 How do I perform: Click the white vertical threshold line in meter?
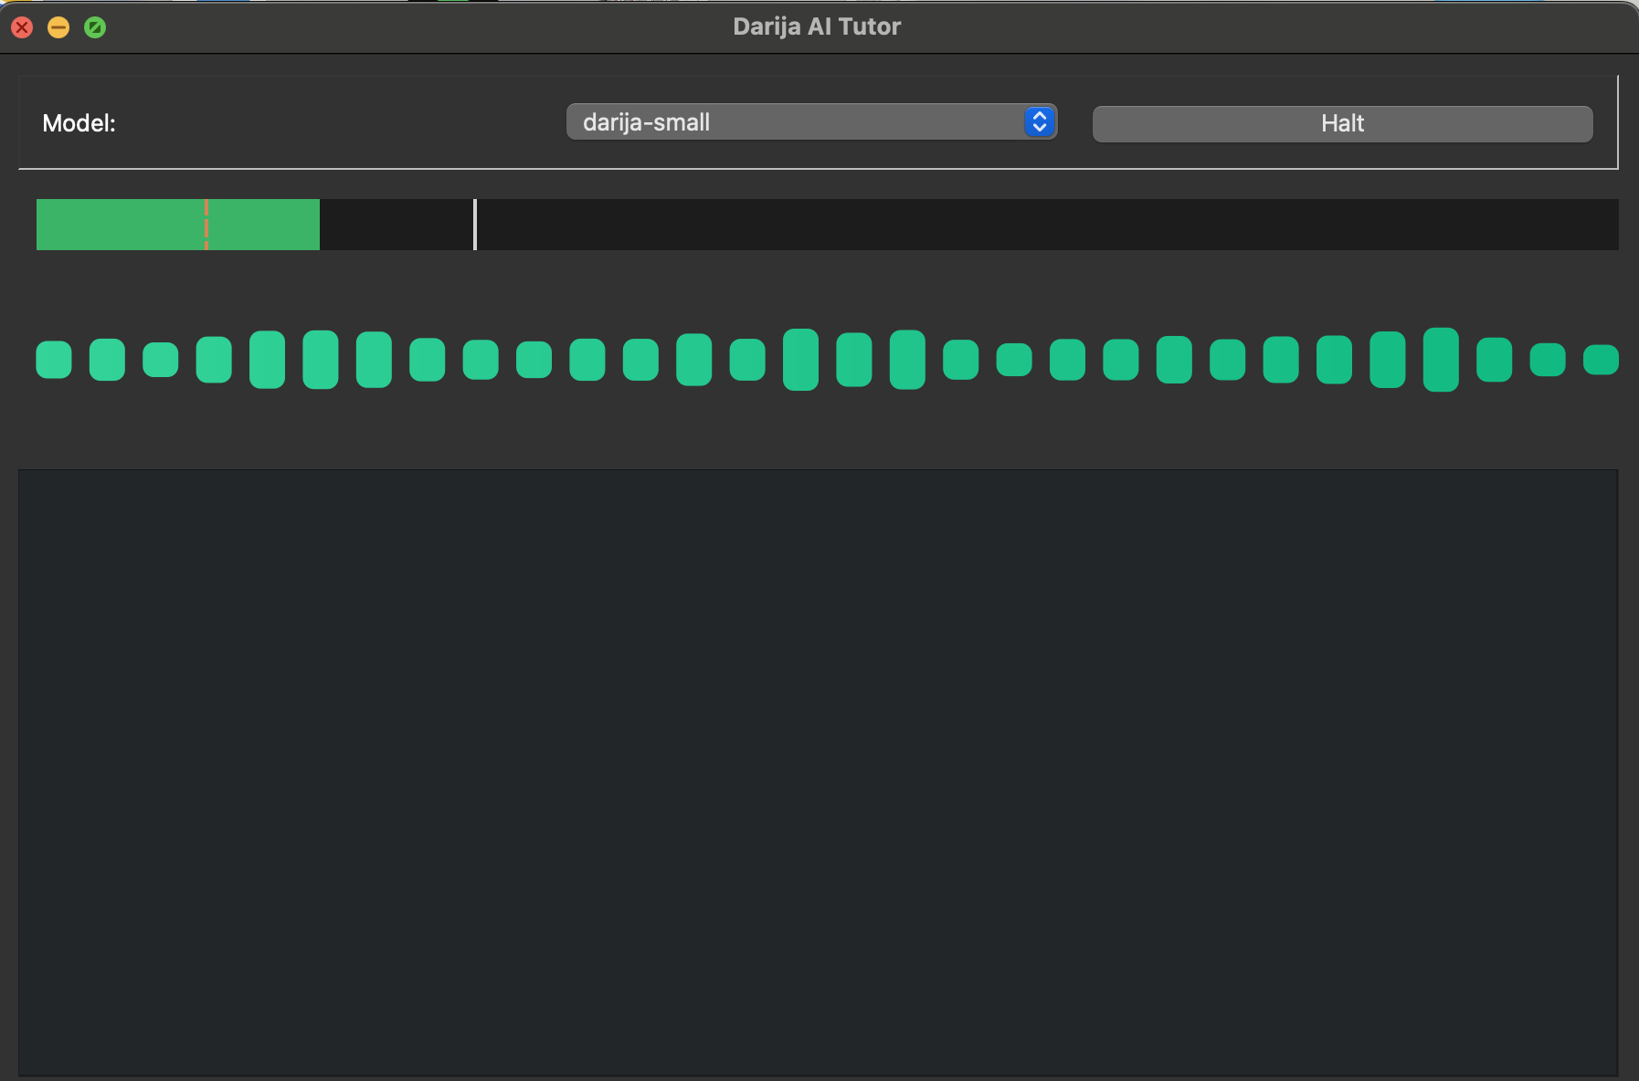(x=475, y=225)
